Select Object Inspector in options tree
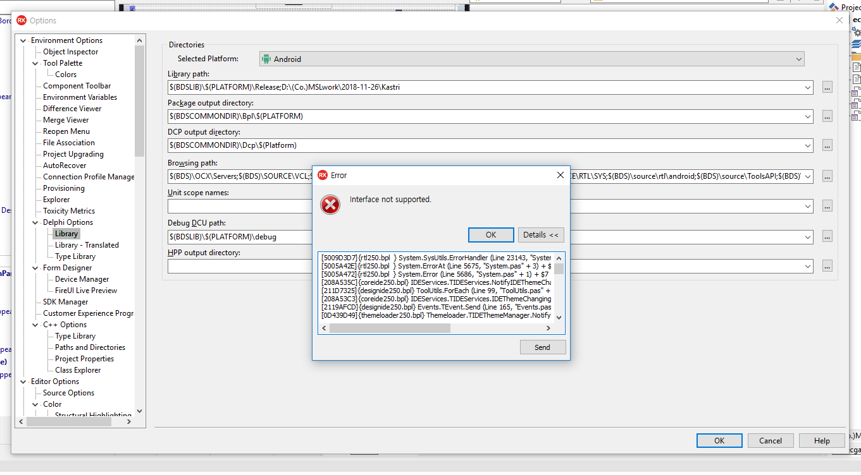The width and height of the screenshot is (861, 475). (x=70, y=52)
